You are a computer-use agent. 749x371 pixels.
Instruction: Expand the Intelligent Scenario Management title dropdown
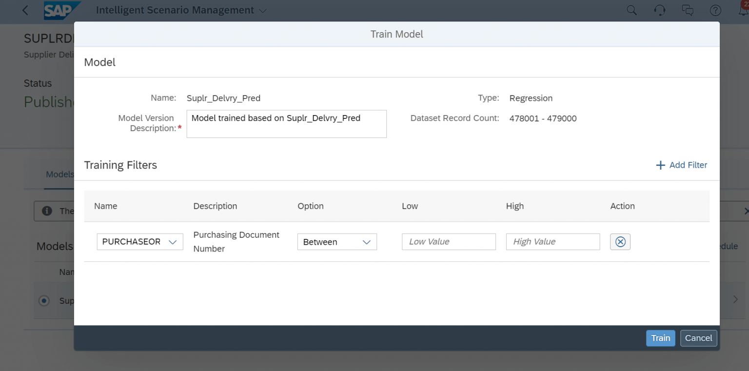pyautogui.click(x=262, y=10)
